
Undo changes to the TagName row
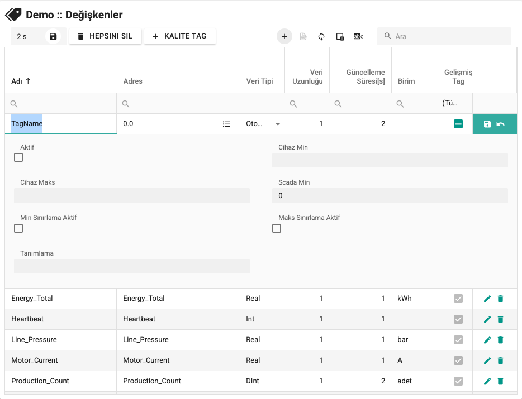[x=500, y=124]
